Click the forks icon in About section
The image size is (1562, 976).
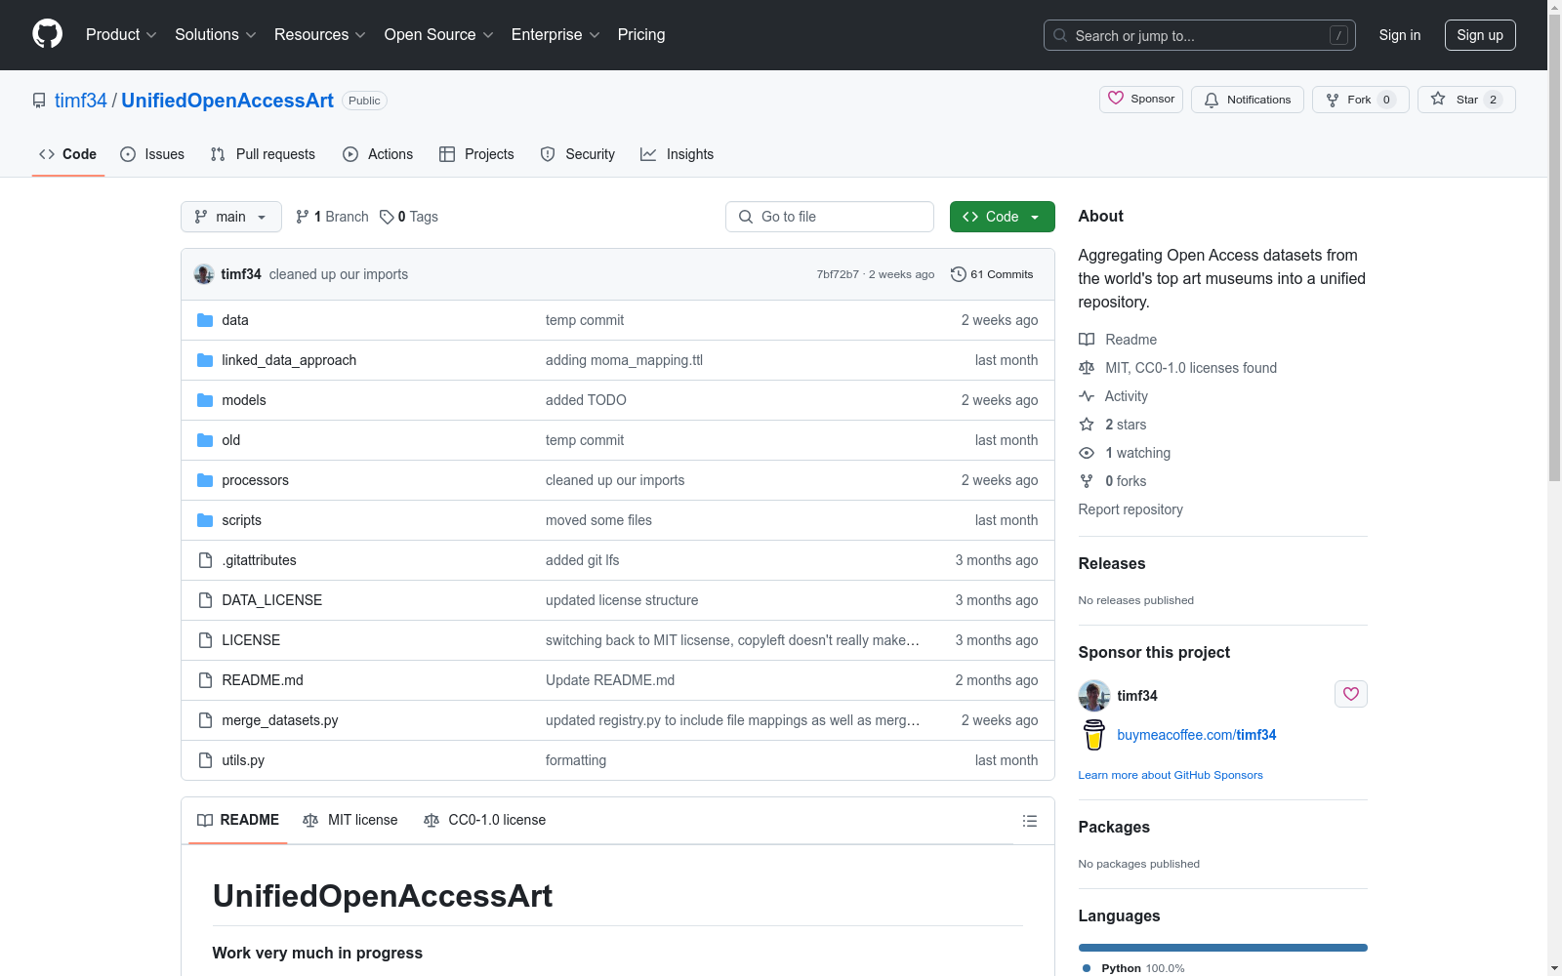tap(1087, 481)
